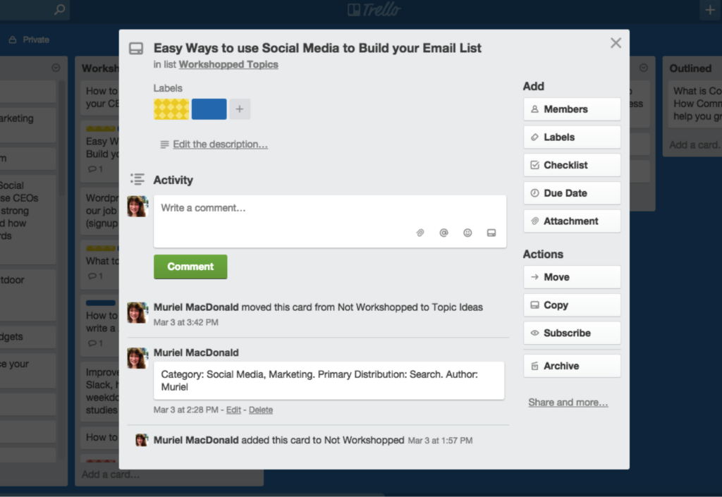The height and width of the screenshot is (497, 722).
Task: Open the Members selector
Action: coord(572,109)
